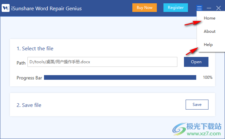The height and width of the screenshot is (139, 225).
Task: Click the Save button to save the file
Action: point(197,105)
